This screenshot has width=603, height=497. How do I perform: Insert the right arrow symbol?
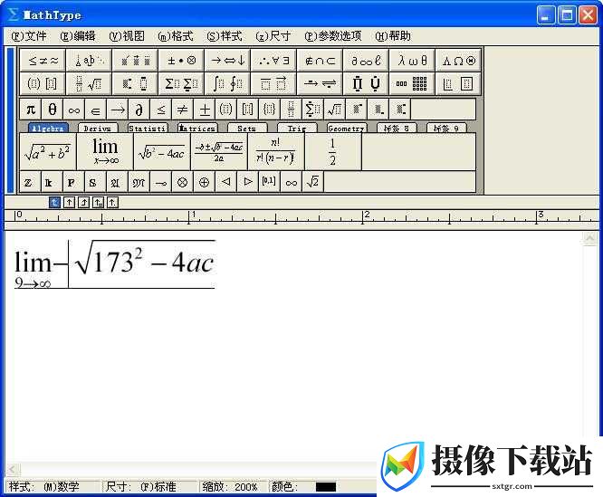[118, 110]
